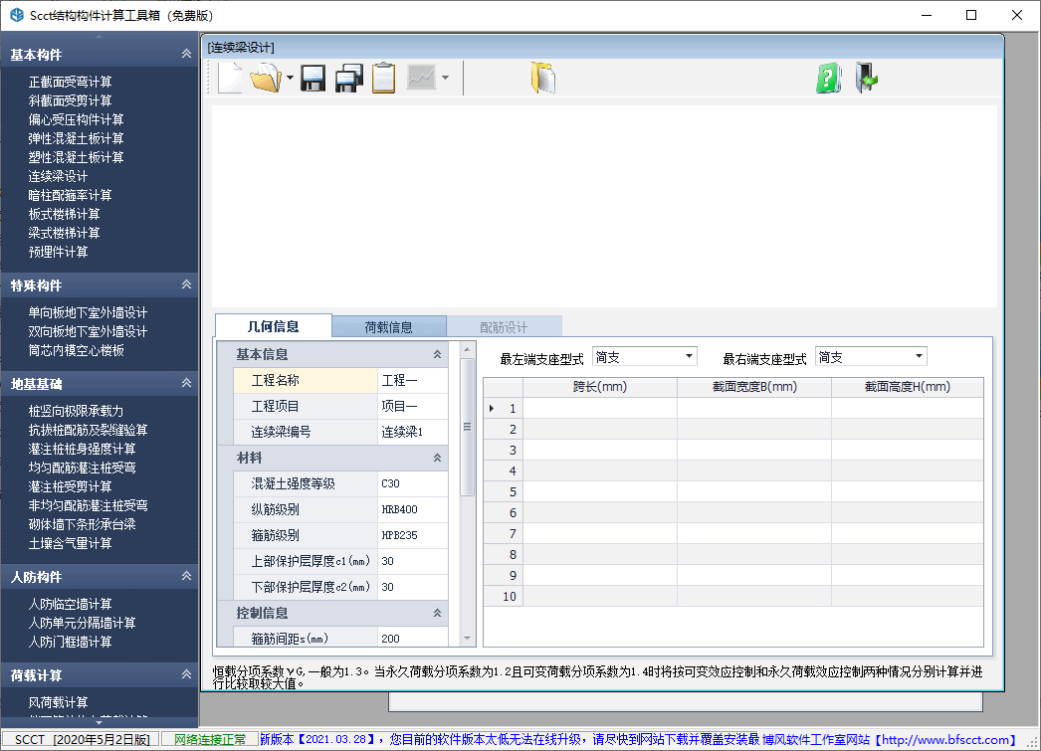Image resolution: width=1041 pixels, height=751 pixels.
Task: Click the greyed chart results icon
Action: tap(421, 78)
